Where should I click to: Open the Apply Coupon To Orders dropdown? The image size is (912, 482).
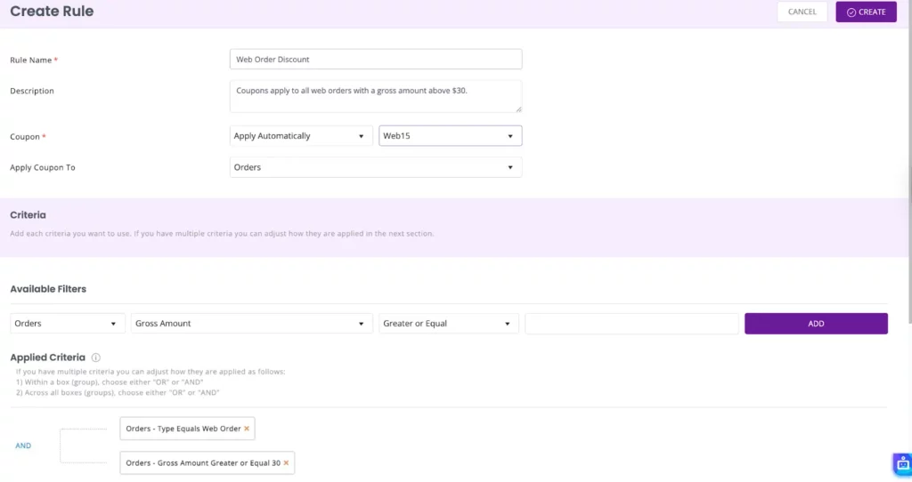pyautogui.click(x=375, y=167)
